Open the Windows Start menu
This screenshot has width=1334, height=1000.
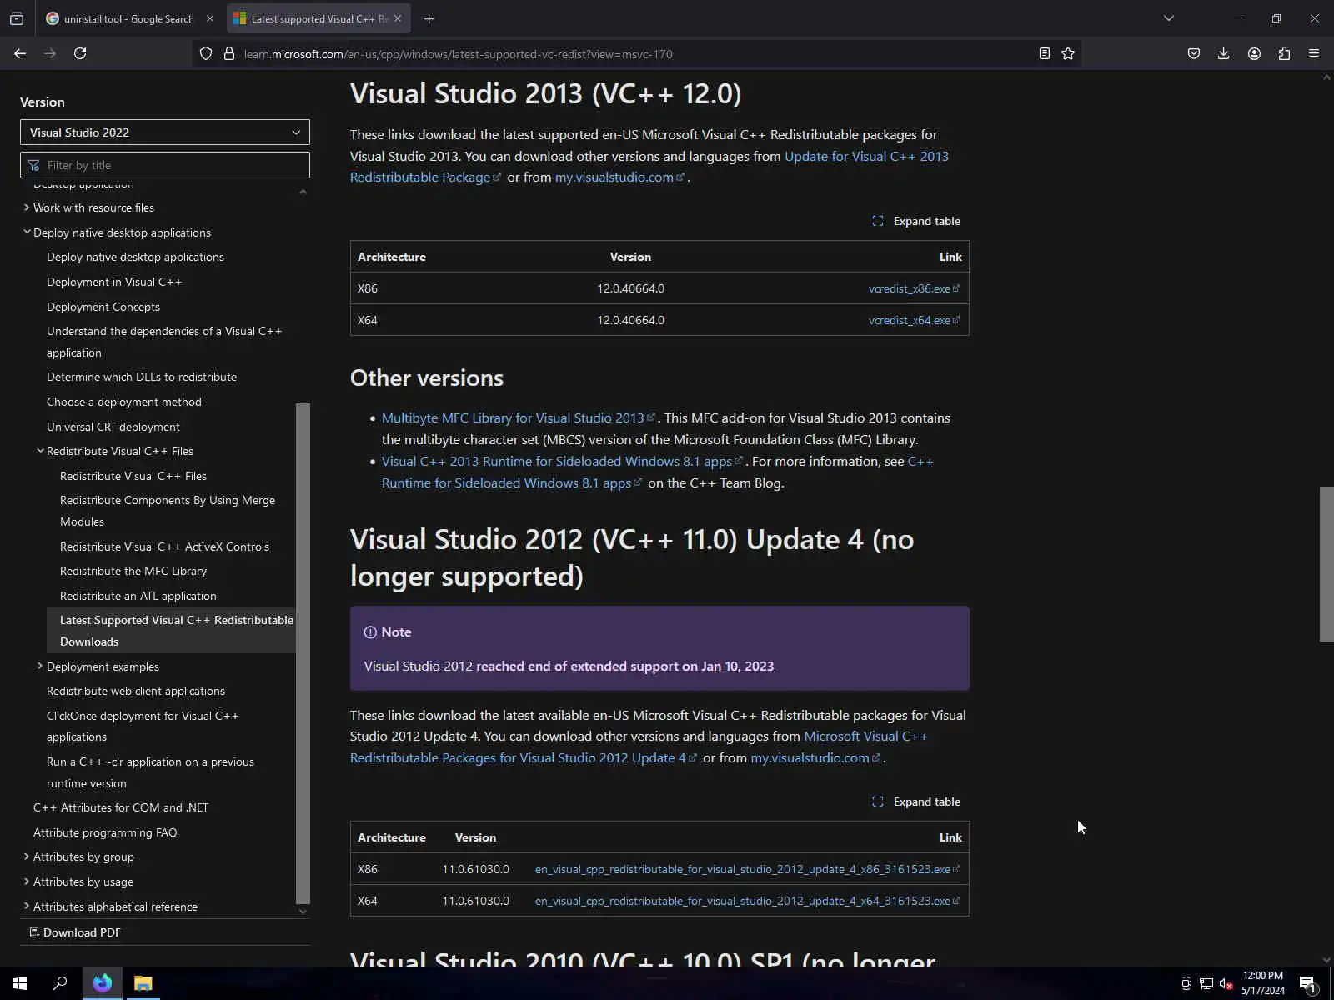pyautogui.click(x=20, y=983)
